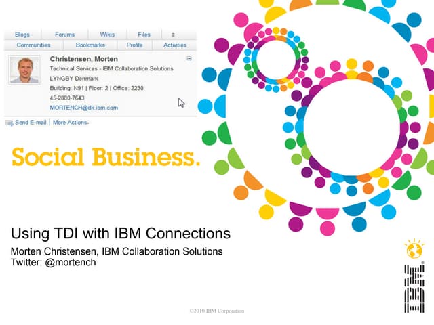This screenshot has height=325, width=434.
Task: Open the Activities tab
Action: click(175, 45)
